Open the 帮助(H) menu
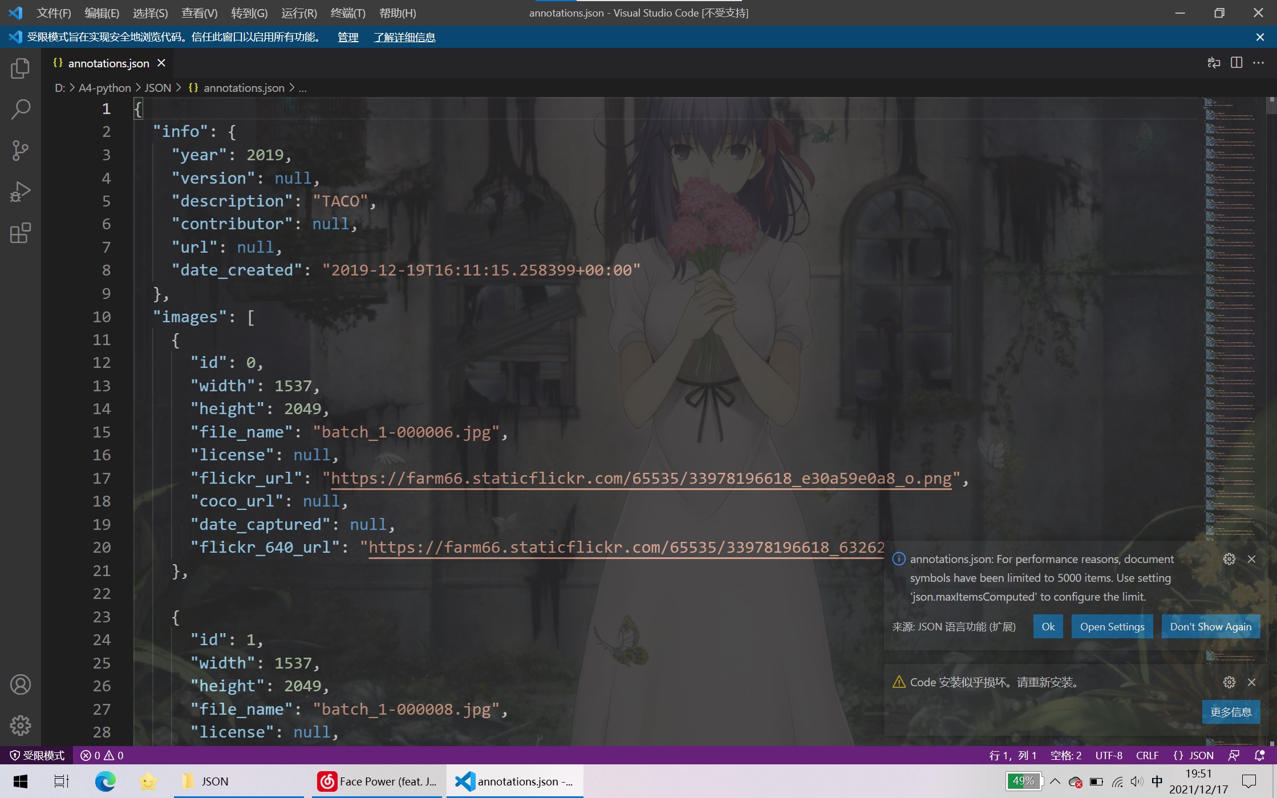Screen dimensions: 1277x798 (398, 13)
